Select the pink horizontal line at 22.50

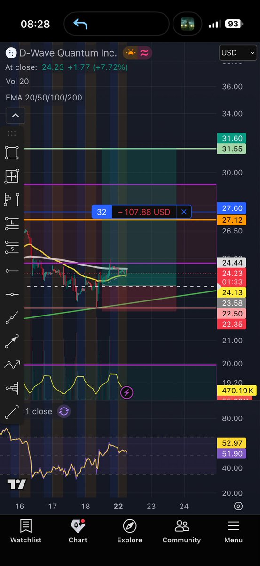pyautogui.click(x=120, y=308)
